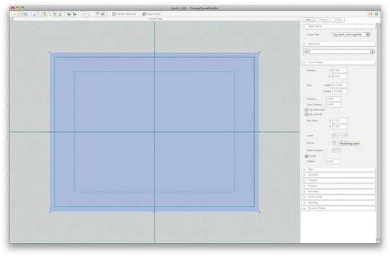390x256 pixels.
Task: Click the second green layer icon
Action: (74, 14)
